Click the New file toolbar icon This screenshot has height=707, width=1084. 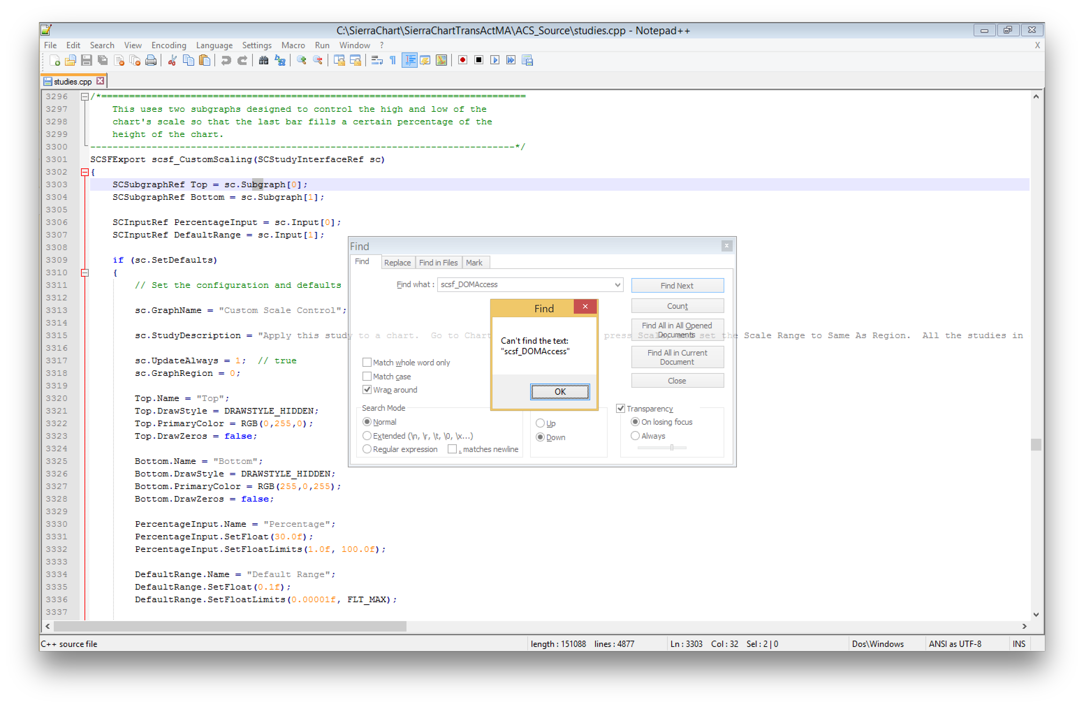[x=55, y=60]
